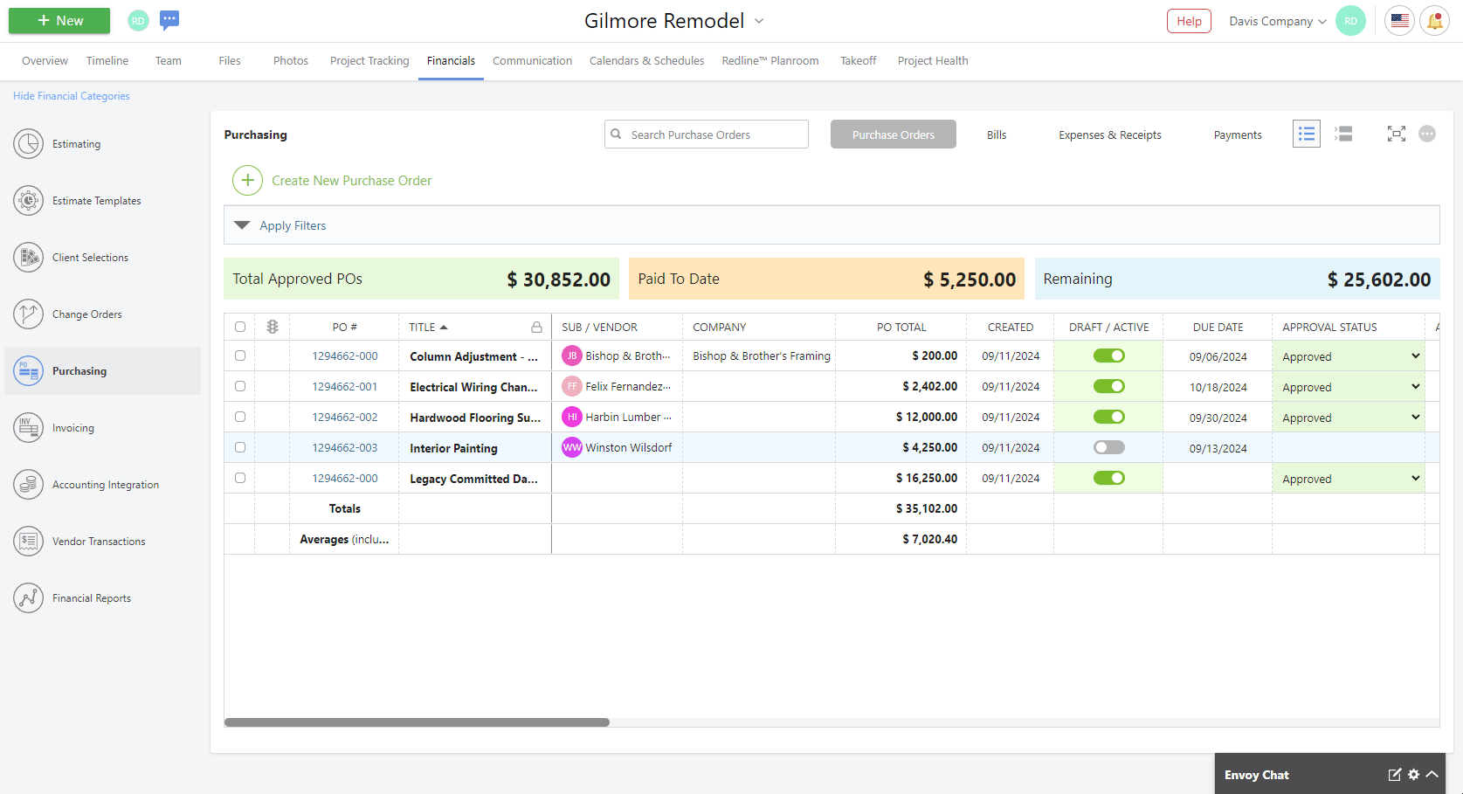The height and width of the screenshot is (794, 1463).
Task: Expand the Apply Filters panel
Action: [x=293, y=224]
